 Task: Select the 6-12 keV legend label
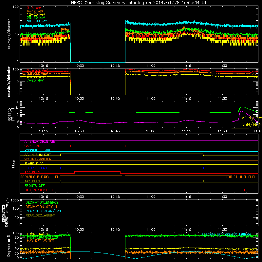click(x=35, y=11)
